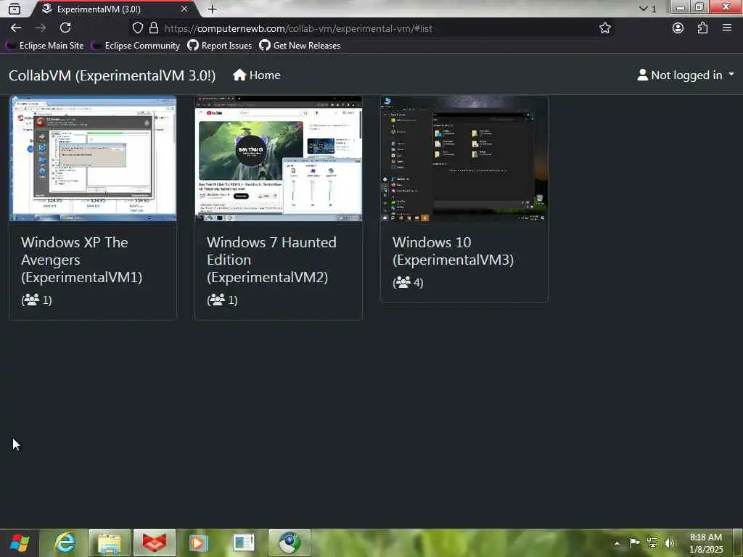
Task: Open Windows Explorer folder taskbar icon
Action: pos(110,542)
